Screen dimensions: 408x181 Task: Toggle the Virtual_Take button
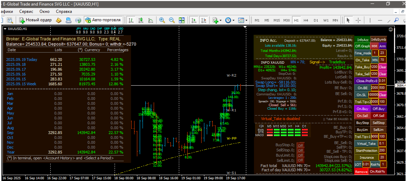tap(366, 143)
